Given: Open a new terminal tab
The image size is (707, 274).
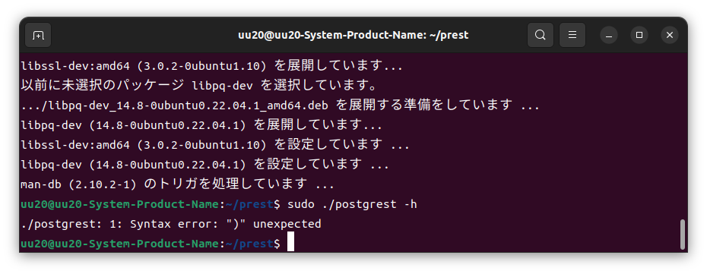Looking at the screenshot, I should click(38, 35).
